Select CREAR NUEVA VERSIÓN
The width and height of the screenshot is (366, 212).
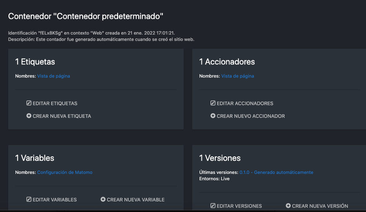tap(320, 206)
